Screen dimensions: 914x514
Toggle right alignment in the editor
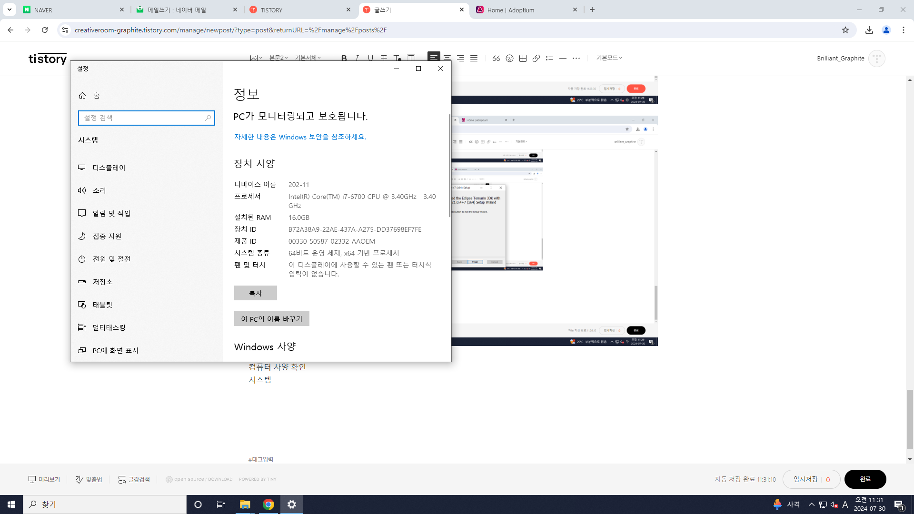point(460,58)
